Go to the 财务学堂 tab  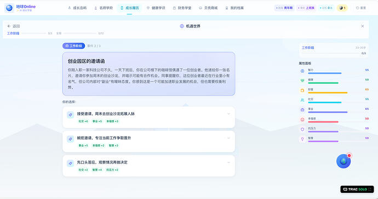coord(182,8)
